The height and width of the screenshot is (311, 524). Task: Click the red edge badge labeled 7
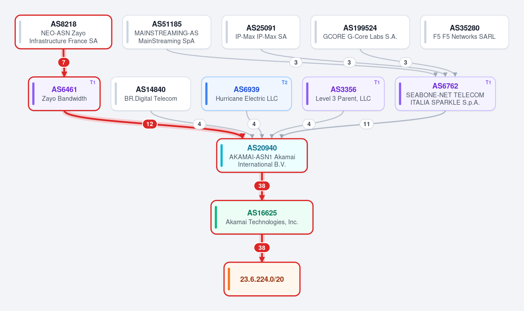[x=64, y=62]
